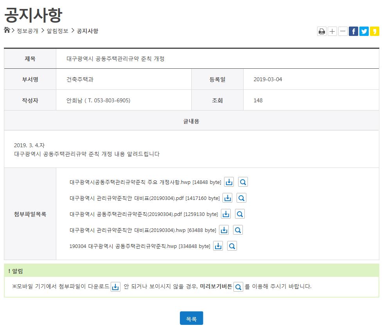Click body text 2019. 3. 4.자
The height and width of the screenshot is (328, 384).
(x=29, y=145)
